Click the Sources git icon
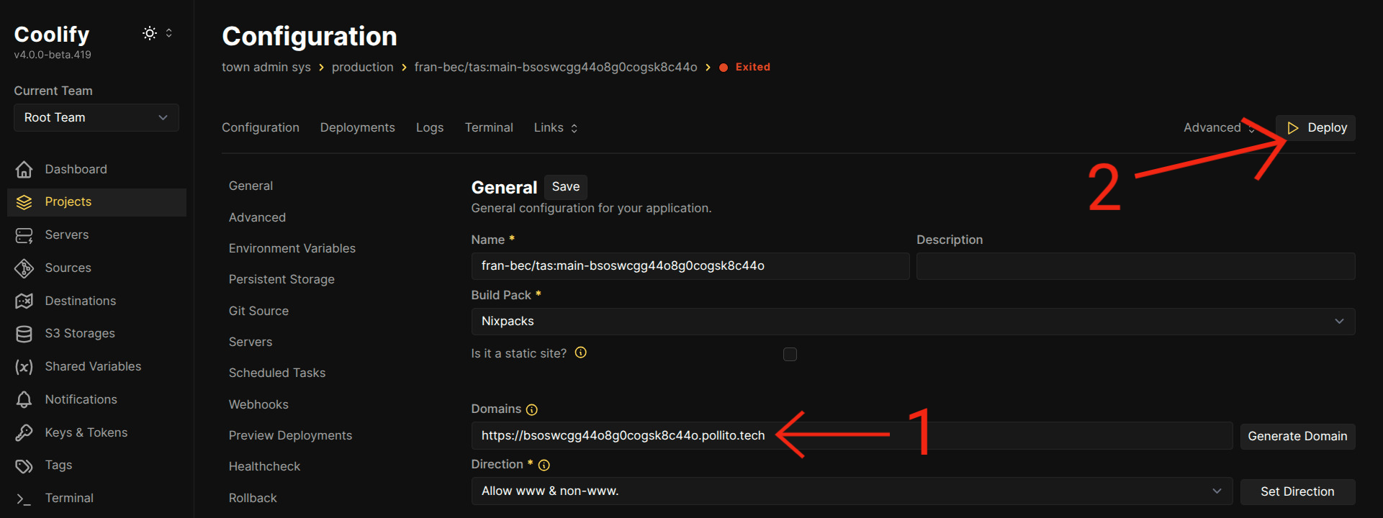The width and height of the screenshot is (1383, 518). [24, 268]
